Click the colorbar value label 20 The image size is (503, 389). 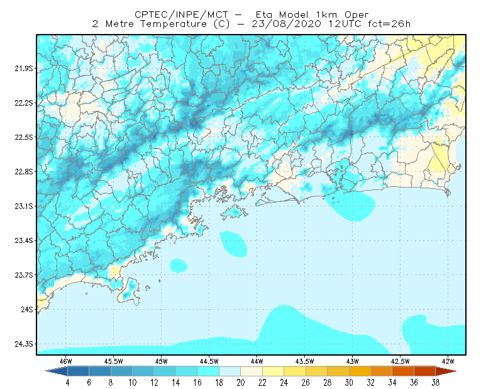pyautogui.click(x=241, y=383)
